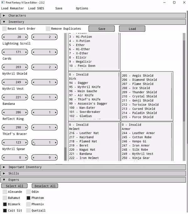
Task: Select '250 - Ninja Gear' armor entry
Action: click(x=136, y=158)
